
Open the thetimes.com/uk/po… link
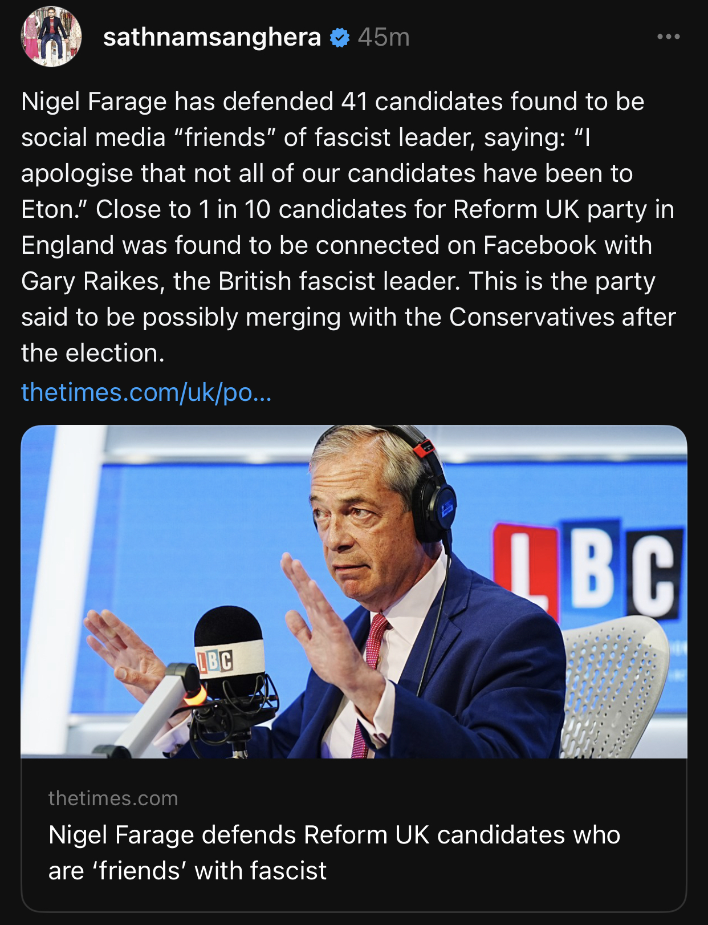coord(147,392)
